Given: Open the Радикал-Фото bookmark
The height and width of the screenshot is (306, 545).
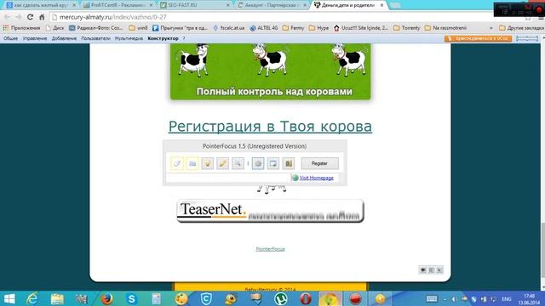Looking at the screenshot, I should coord(96,28).
